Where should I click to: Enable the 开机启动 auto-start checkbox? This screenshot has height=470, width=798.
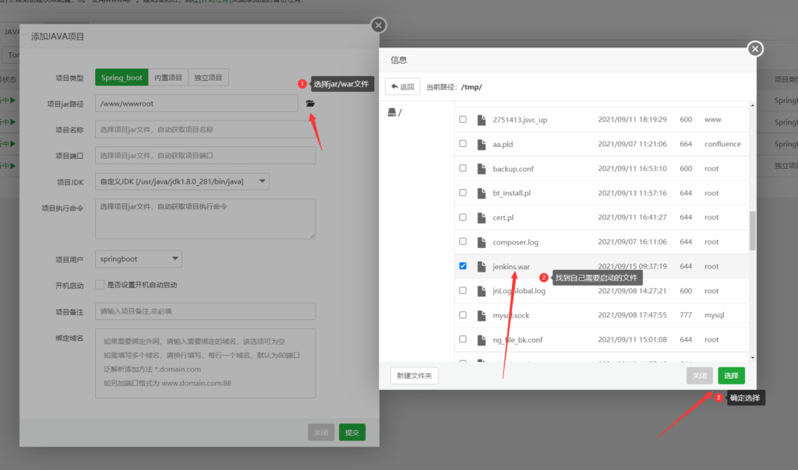(100, 285)
